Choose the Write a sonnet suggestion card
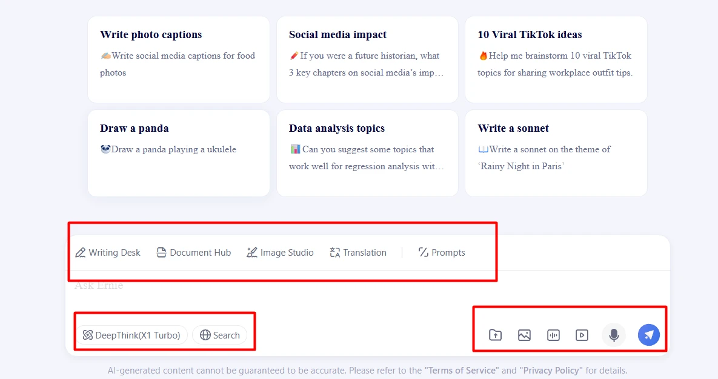This screenshot has width=718, height=379. point(556,153)
